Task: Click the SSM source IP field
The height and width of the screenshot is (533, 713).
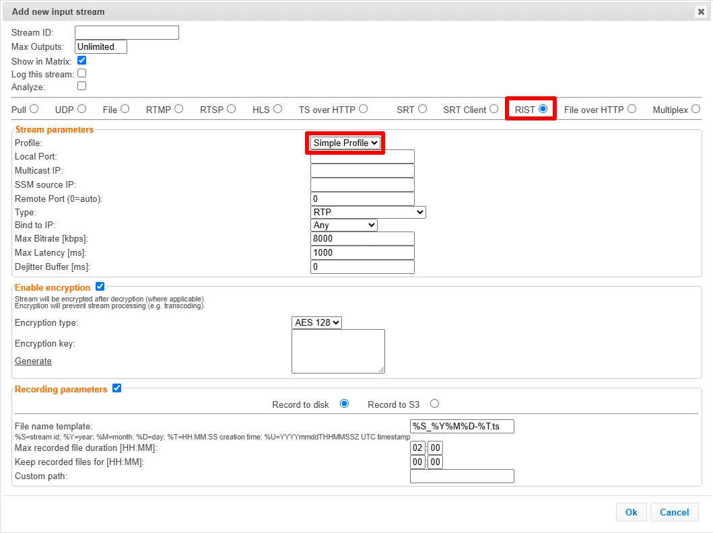Action: coord(362,185)
